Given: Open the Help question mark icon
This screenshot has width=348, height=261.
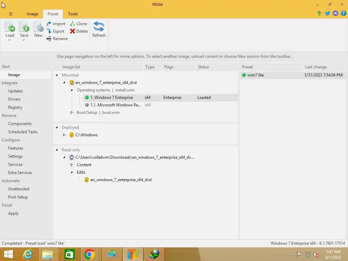Looking at the screenshot, I should click(343, 13).
